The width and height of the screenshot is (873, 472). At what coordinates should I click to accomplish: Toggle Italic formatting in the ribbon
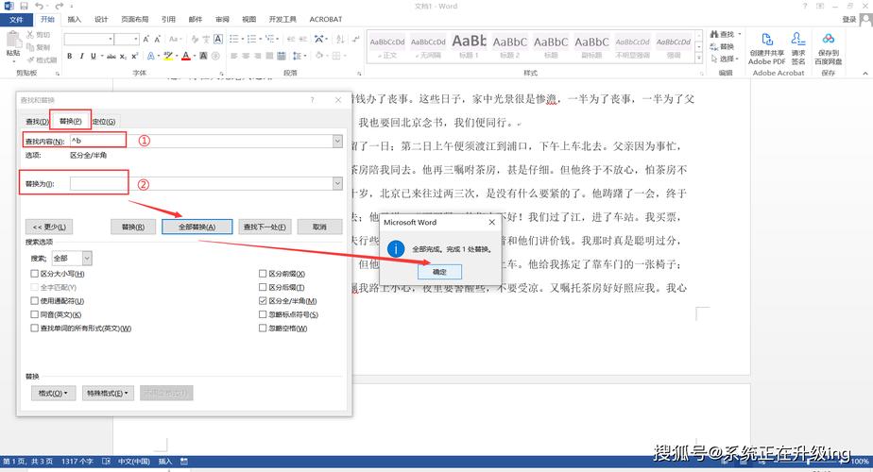(x=81, y=56)
